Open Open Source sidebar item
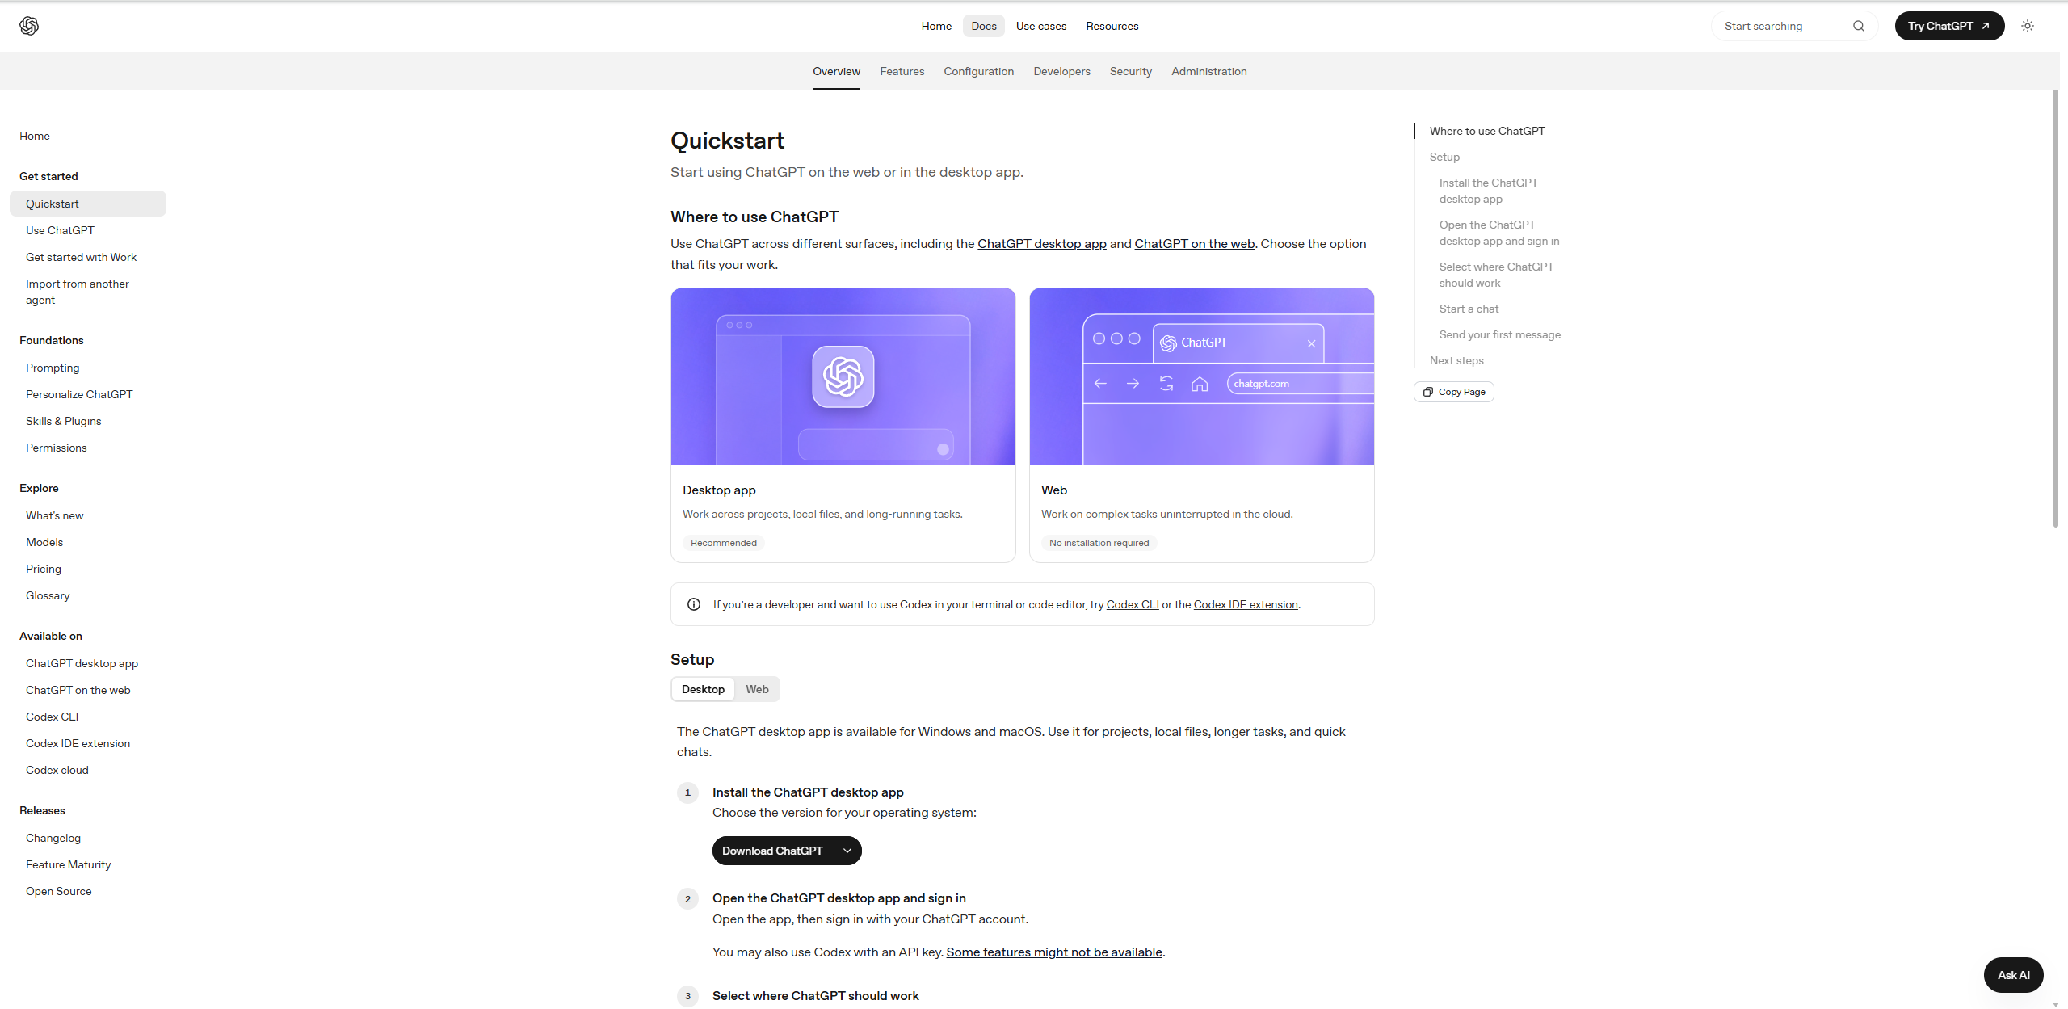 [x=58, y=891]
